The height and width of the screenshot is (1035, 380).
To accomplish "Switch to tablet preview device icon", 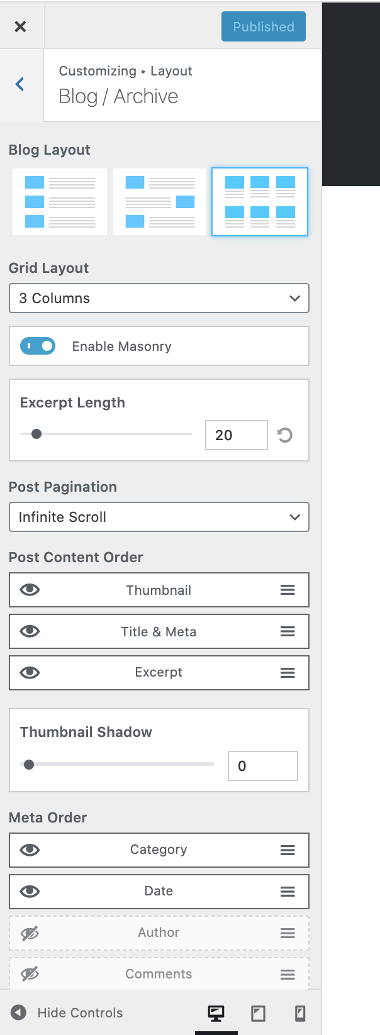I will 258,1013.
